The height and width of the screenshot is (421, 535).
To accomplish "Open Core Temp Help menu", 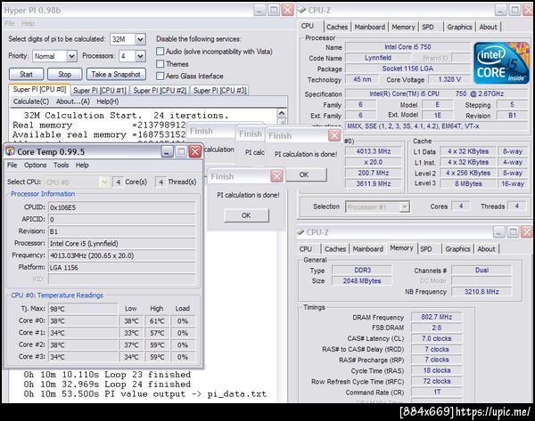I will [82, 166].
